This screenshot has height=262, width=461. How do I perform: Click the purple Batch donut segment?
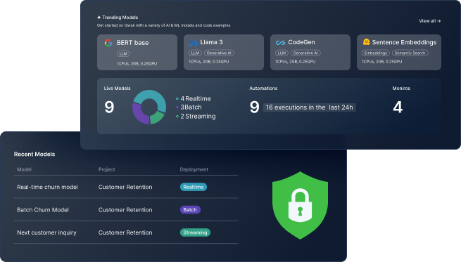(139, 114)
